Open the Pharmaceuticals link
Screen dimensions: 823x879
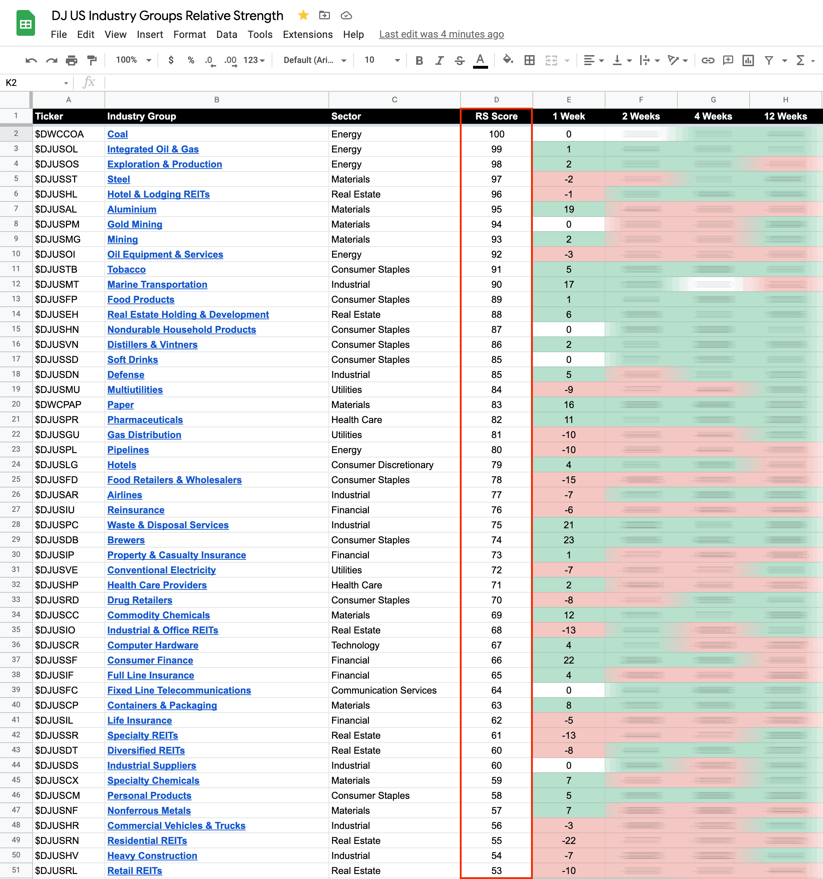click(x=145, y=419)
